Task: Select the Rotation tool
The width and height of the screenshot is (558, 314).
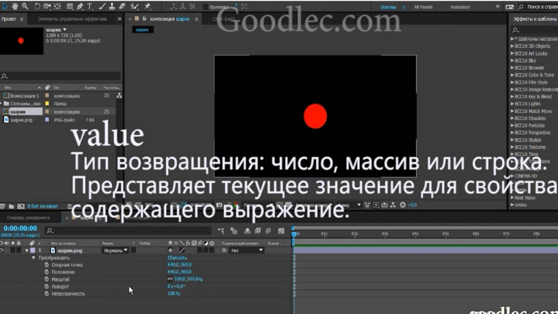Action: (37, 6)
